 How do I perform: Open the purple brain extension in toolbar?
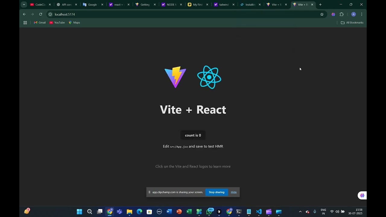point(333,14)
